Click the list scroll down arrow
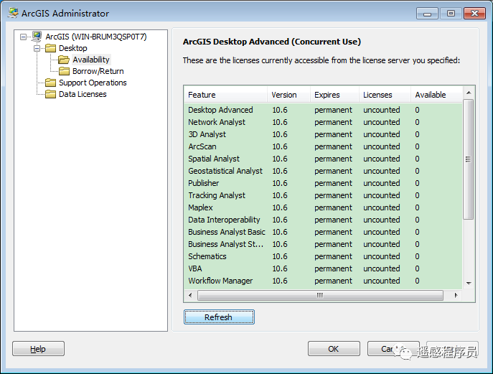The height and width of the screenshot is (374, 493). (469, 284)
